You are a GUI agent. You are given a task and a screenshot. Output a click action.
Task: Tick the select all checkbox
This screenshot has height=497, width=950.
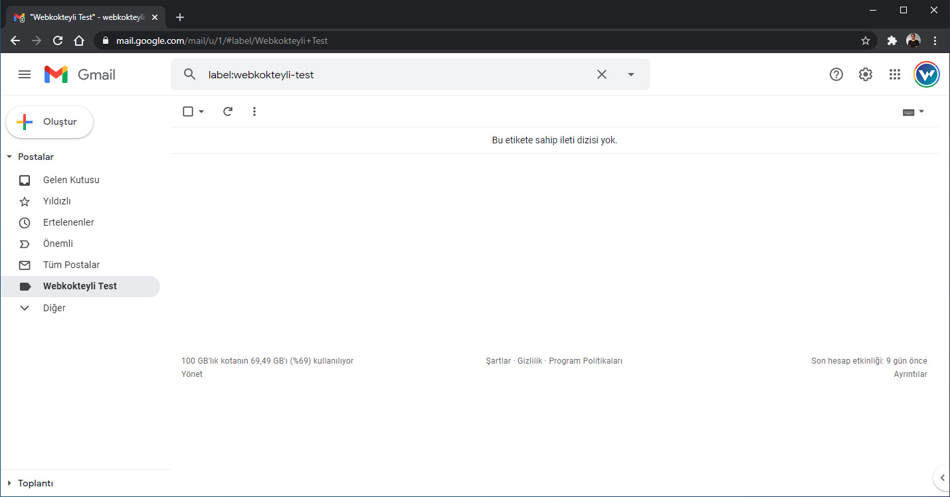point(188,111)
